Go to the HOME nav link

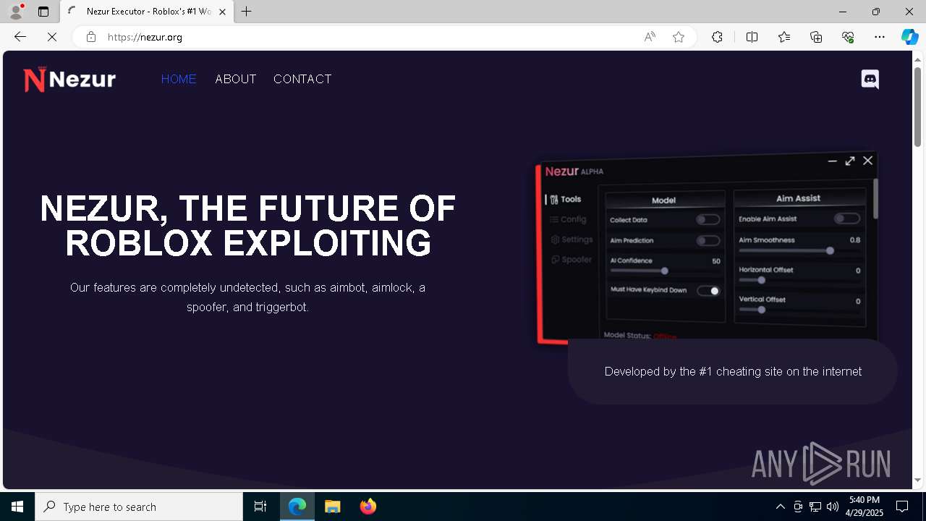tap(179, 79)
